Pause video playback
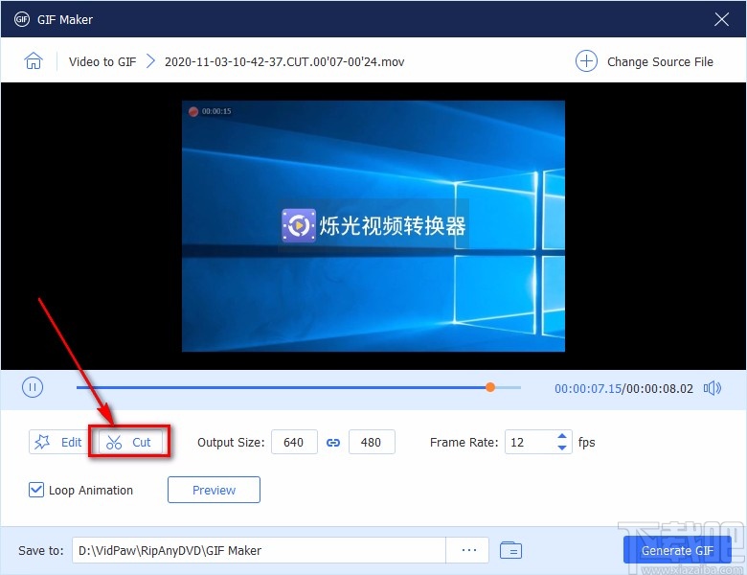Viewport: 747px width, 575px height. coord(33,387)
